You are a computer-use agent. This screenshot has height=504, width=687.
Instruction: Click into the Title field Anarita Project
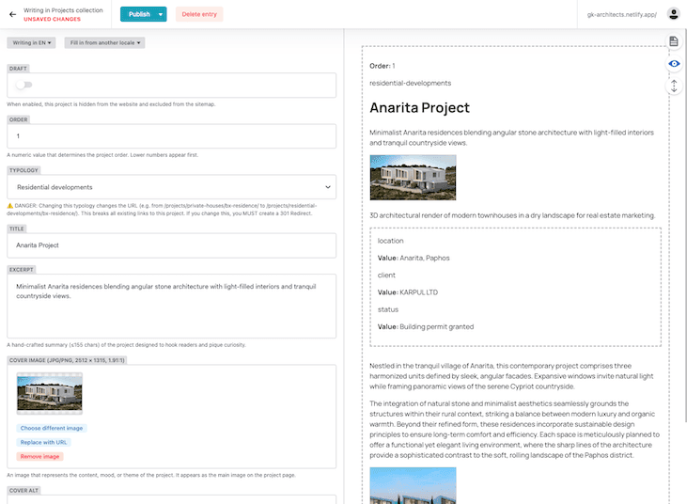point(172,245)
